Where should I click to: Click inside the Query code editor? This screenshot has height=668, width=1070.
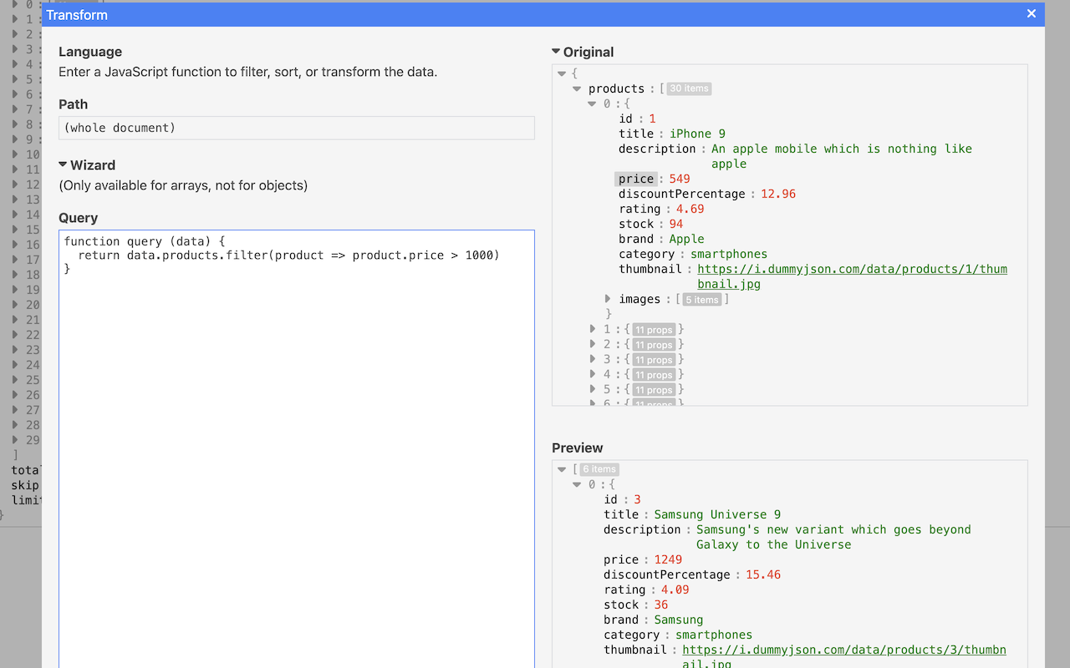click(x=297, y=448)
